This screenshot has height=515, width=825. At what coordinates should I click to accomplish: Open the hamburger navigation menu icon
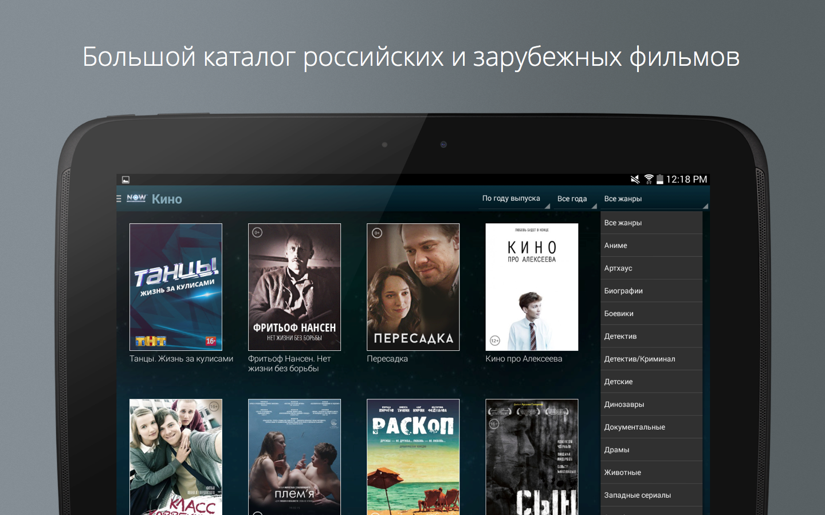[x=119, y=199]
